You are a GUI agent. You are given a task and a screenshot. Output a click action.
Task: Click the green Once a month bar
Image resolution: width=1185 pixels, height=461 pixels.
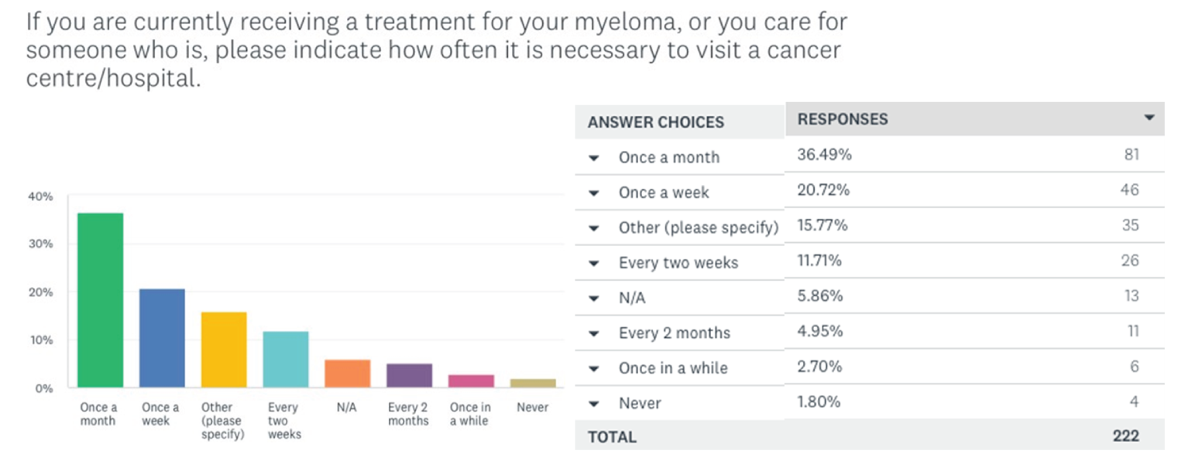100,300
